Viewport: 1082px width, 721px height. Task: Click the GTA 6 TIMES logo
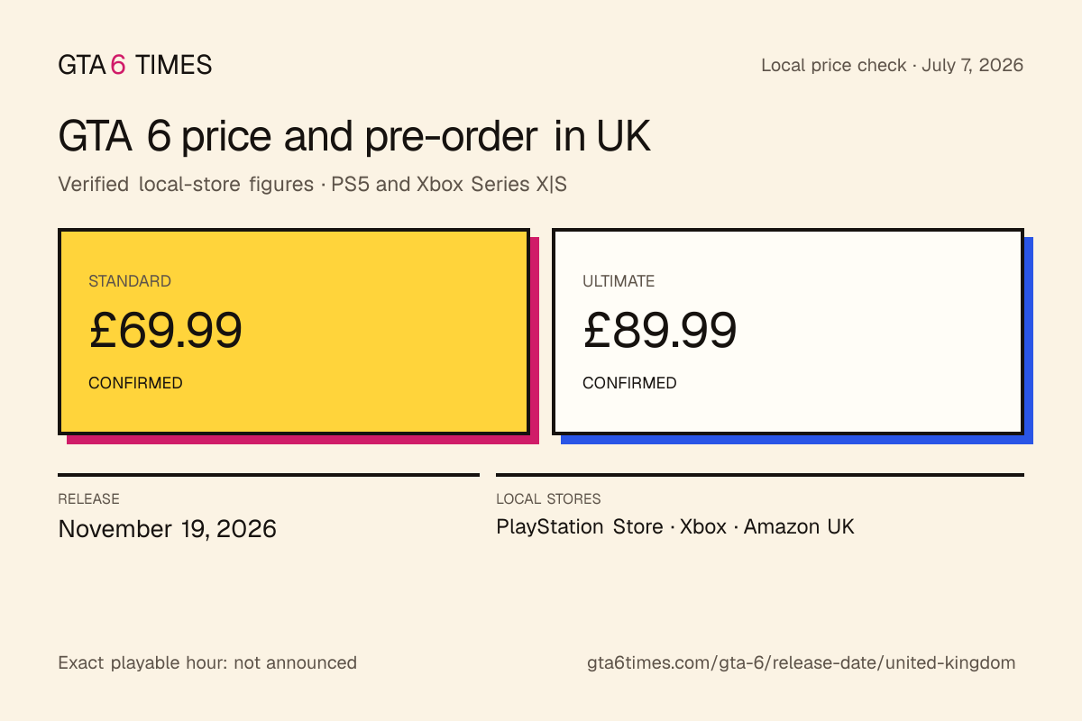[x=135, y=65]
